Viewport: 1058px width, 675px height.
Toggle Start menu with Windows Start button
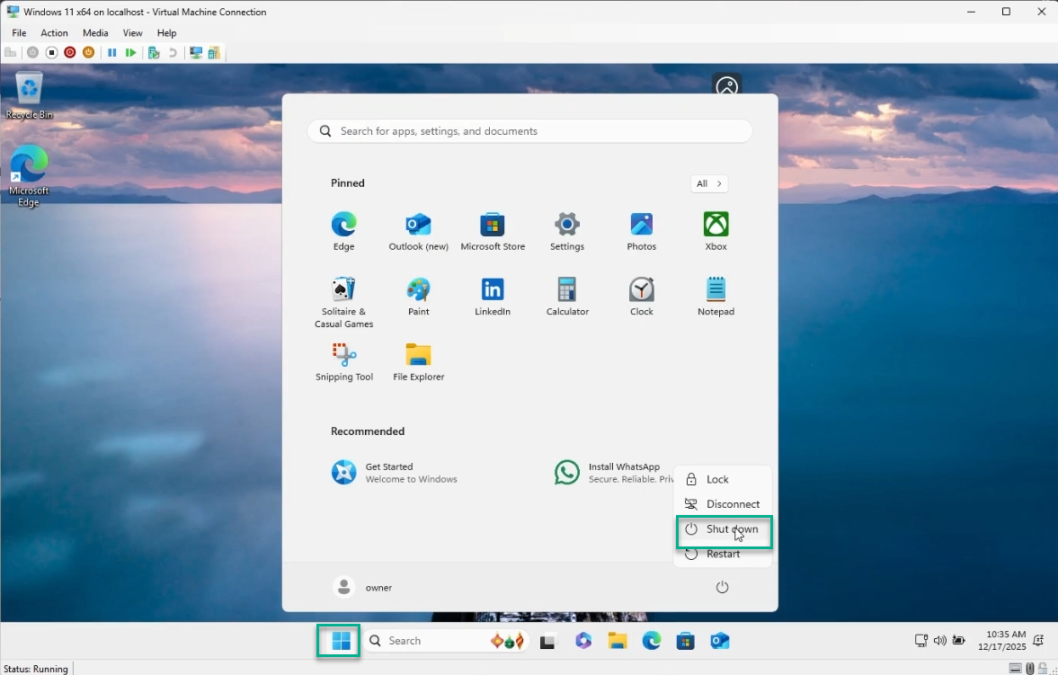click(340, 641)
